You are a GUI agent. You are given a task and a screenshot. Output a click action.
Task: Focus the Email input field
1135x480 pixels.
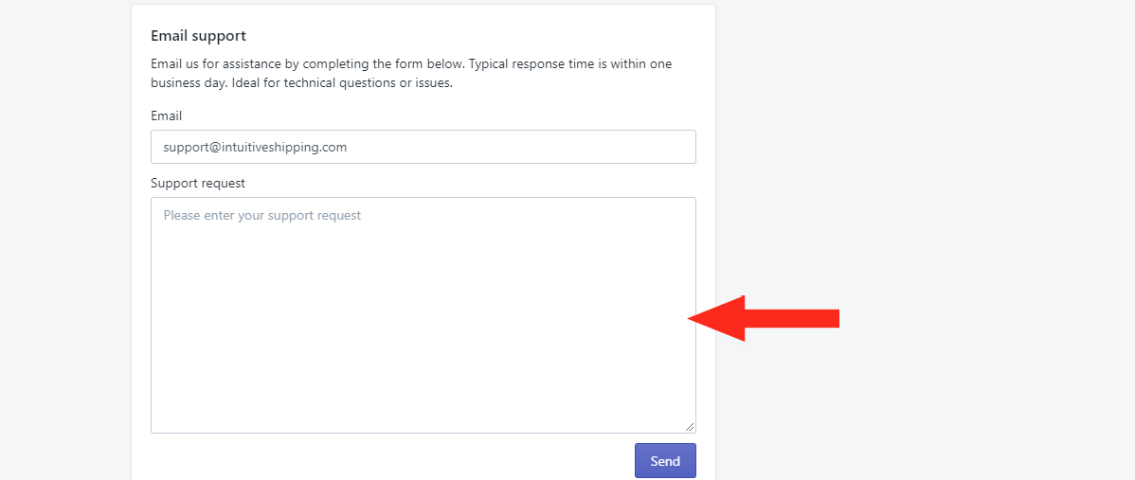(x=423, y=147)
